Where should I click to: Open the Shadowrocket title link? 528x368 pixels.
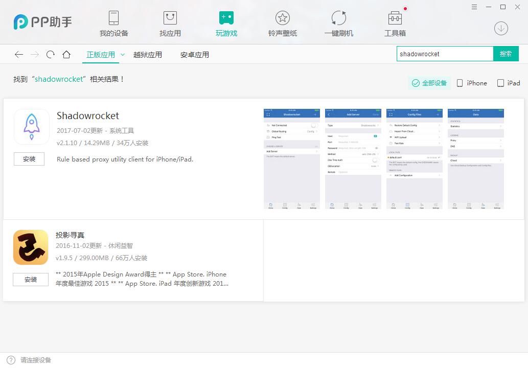87,116
